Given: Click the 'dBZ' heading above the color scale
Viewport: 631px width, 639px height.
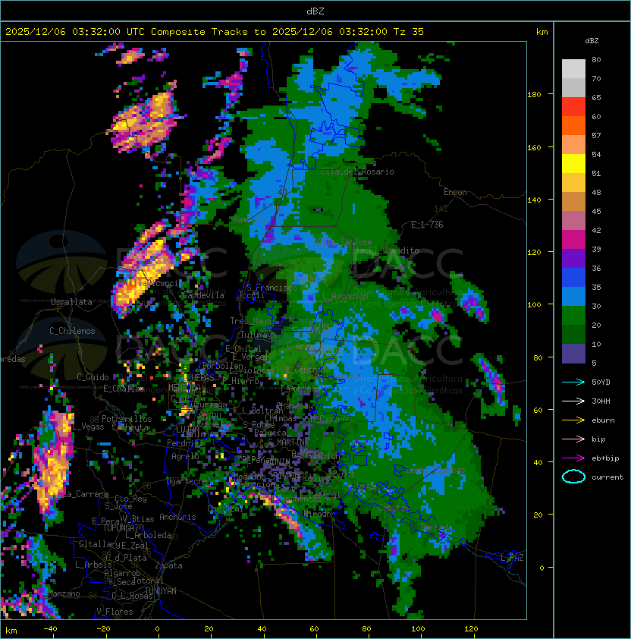Looking at the screenshot, I should tap(592, 41).
